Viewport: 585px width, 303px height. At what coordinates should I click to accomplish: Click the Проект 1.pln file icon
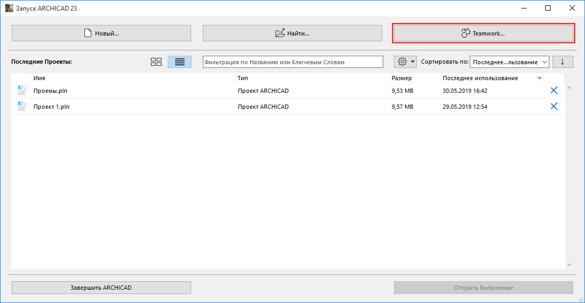[x=22, y=107]
